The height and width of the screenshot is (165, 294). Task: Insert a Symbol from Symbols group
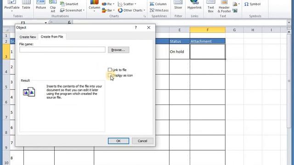252,4
